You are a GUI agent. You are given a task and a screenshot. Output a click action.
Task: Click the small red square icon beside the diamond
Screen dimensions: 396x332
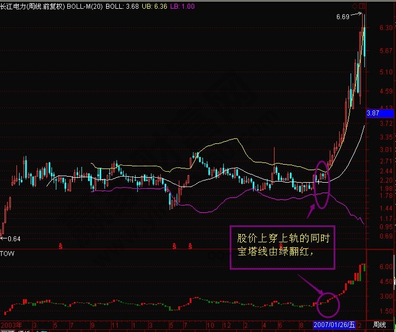pos(362,6)
